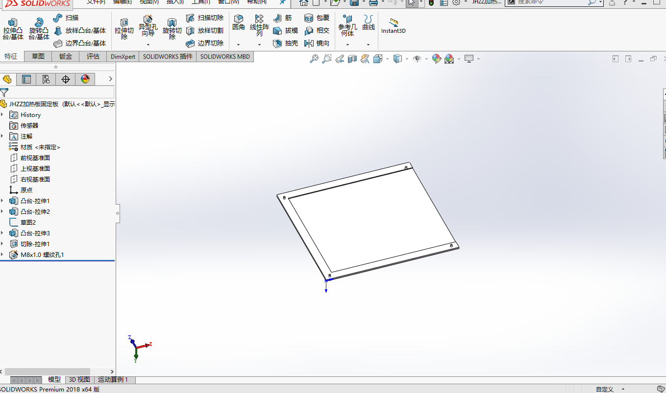This screenshot has height=393, width=666.
Task: Open the 评估 evaluate ribbon tab
Action: (x=93, y=56)
